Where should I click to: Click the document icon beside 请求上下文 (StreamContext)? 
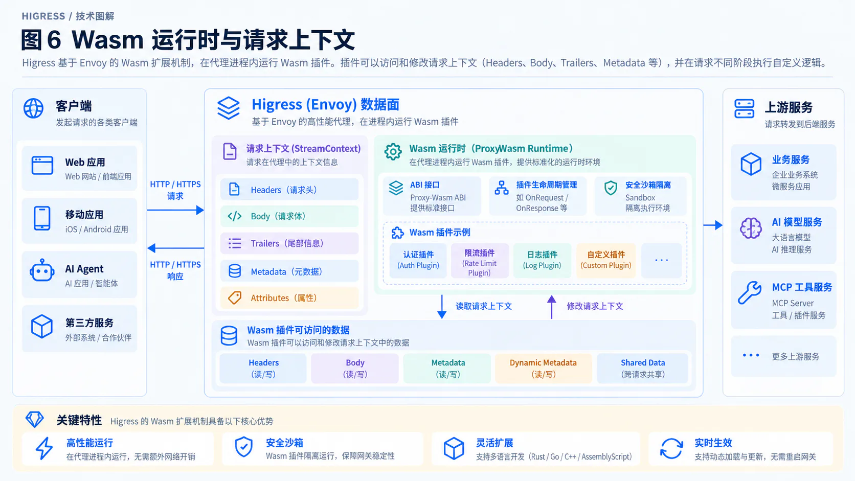click(x=230, y=152)
